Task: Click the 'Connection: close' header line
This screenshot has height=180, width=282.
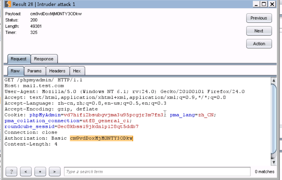Action: [31, 132]
